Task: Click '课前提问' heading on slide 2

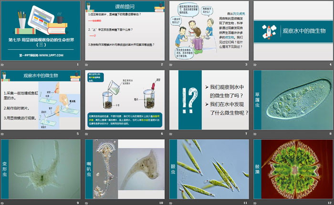Action: tap(125, 7)
